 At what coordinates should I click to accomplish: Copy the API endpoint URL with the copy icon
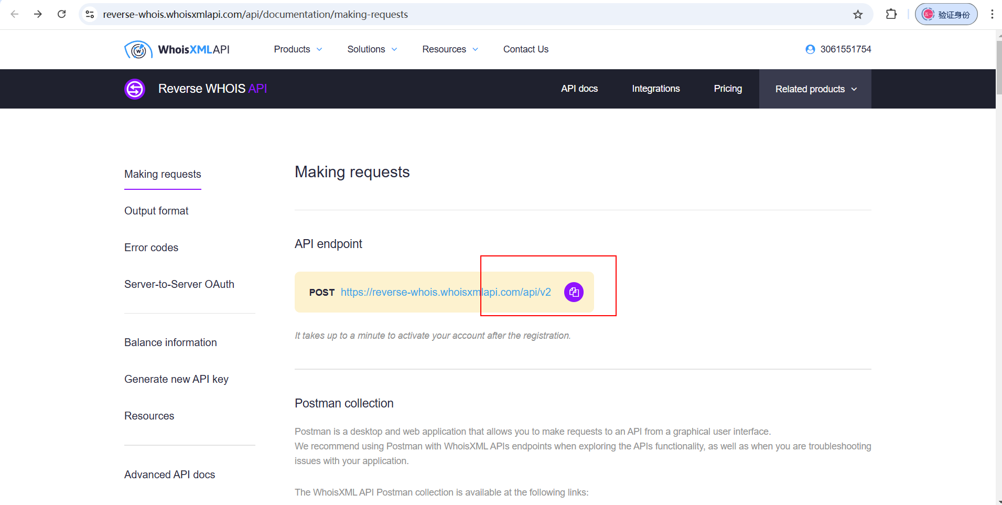pos(574,292)
